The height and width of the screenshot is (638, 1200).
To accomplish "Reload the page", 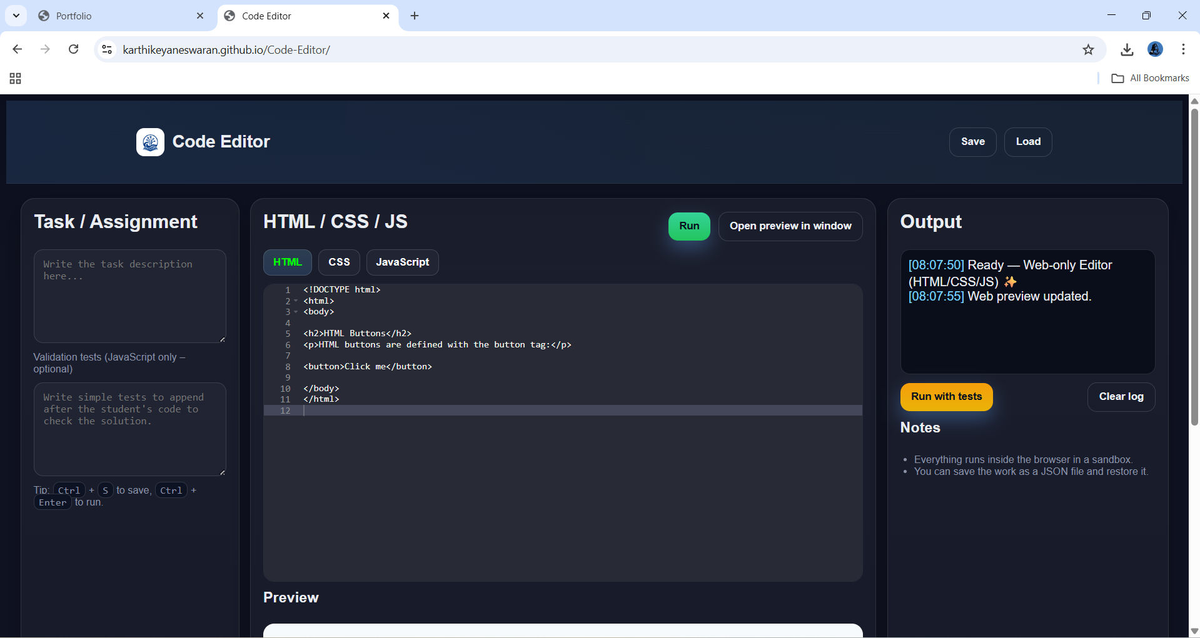I will tap(74, 49).
